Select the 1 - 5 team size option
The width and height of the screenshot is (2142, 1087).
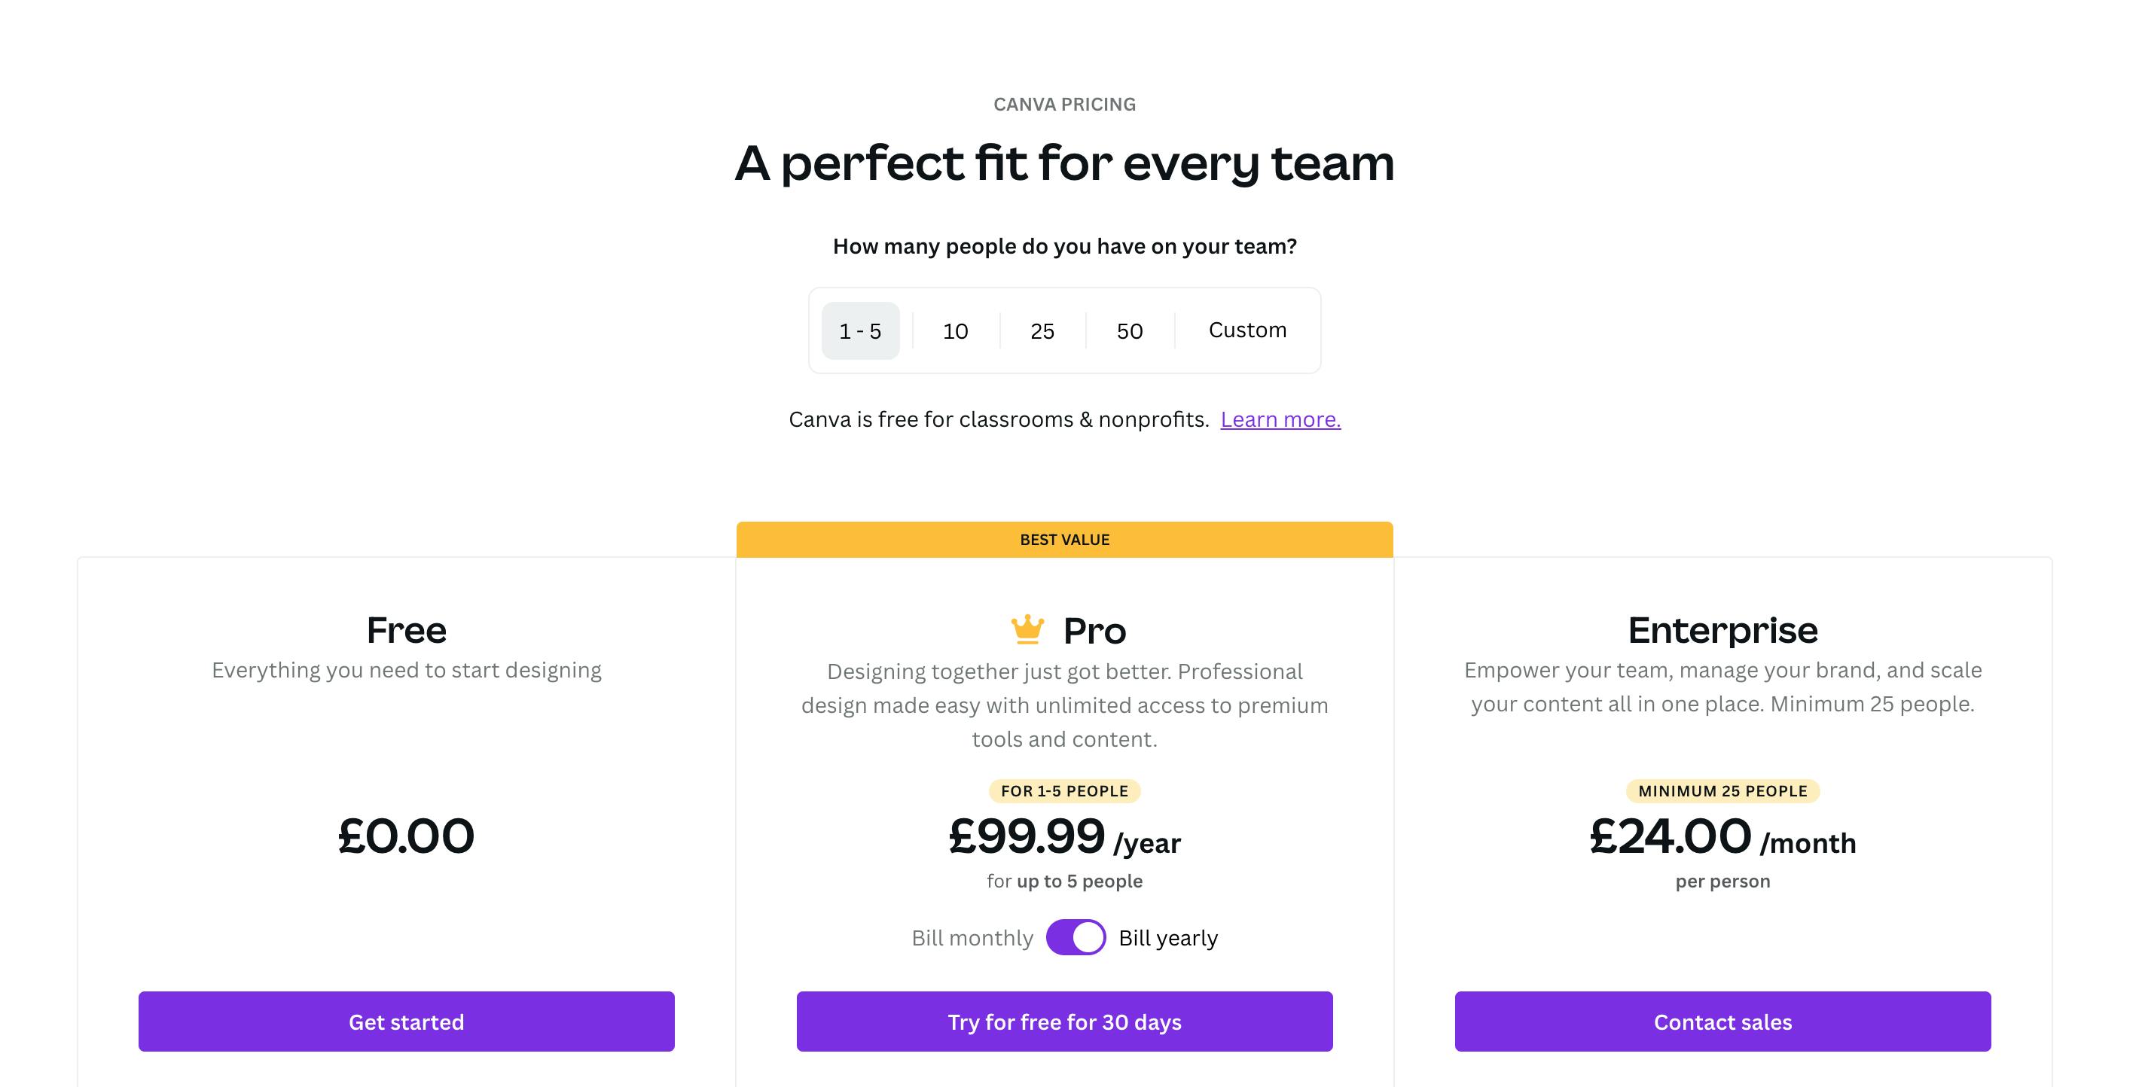[860, 330]
